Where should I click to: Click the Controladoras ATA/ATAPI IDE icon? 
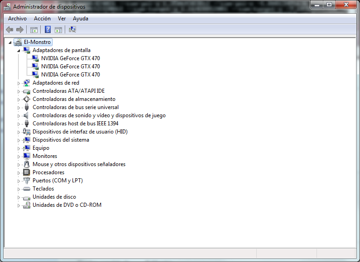point(27,91)
